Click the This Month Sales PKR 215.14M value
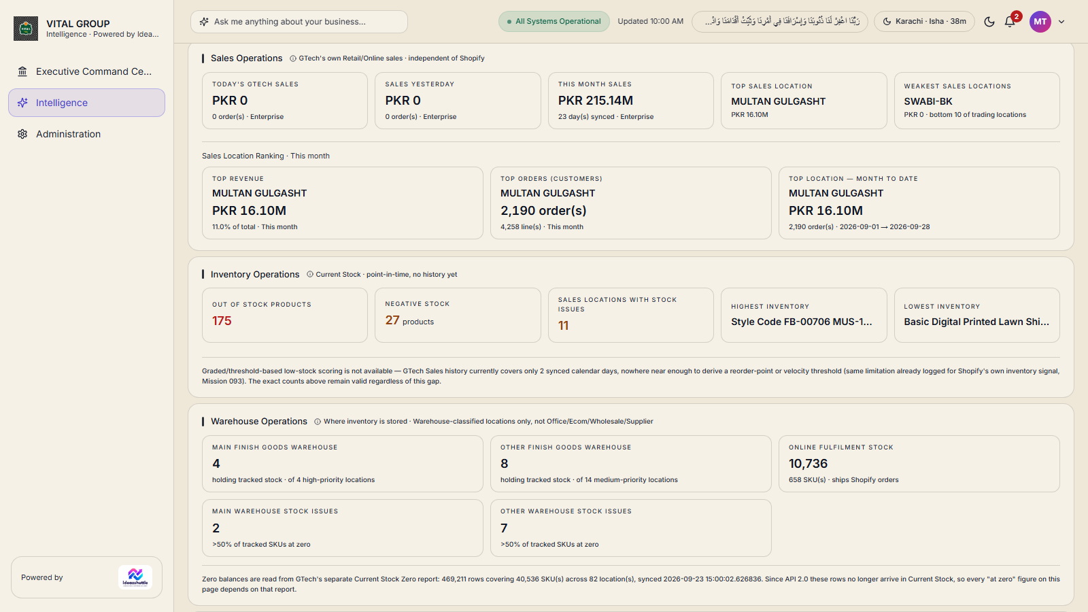Screen dimensions: 1088x612 coord(596,101)
